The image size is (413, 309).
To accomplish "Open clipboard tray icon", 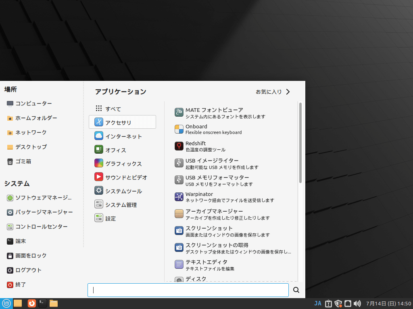I will [328, 303].
